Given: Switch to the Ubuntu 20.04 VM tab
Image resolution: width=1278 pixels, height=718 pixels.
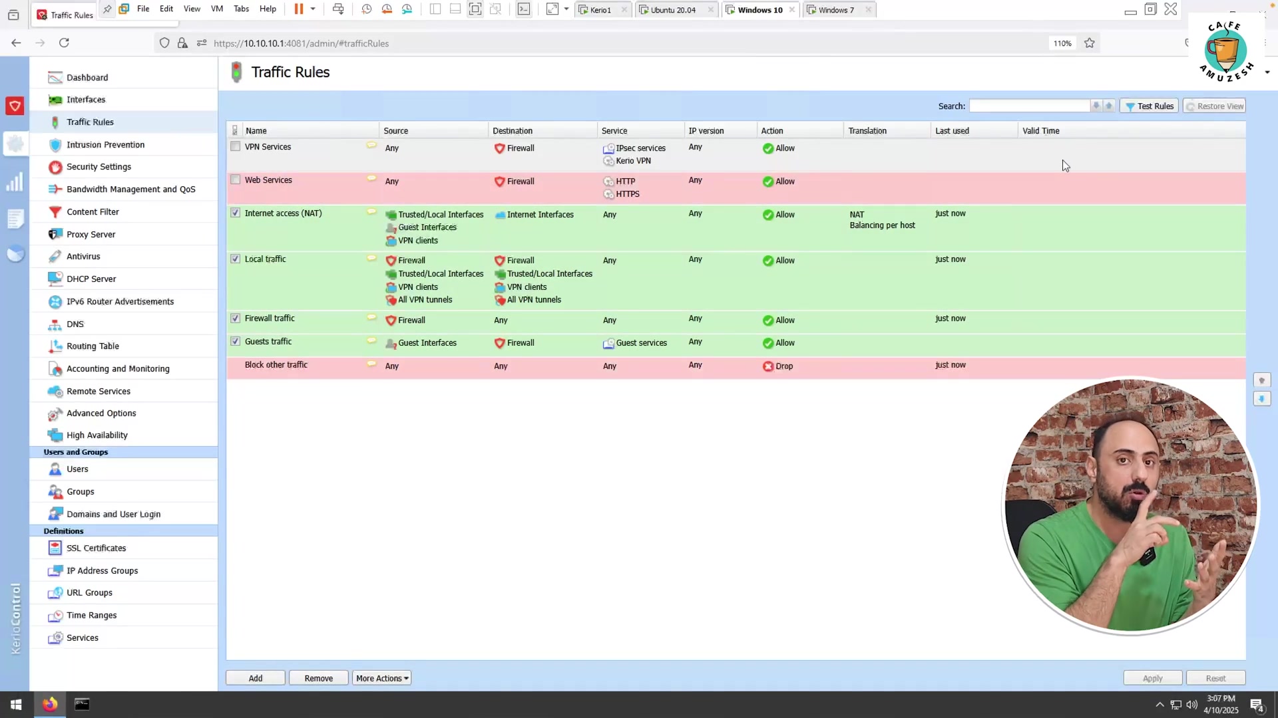Looking at the screenshot, I should (672, 10).
